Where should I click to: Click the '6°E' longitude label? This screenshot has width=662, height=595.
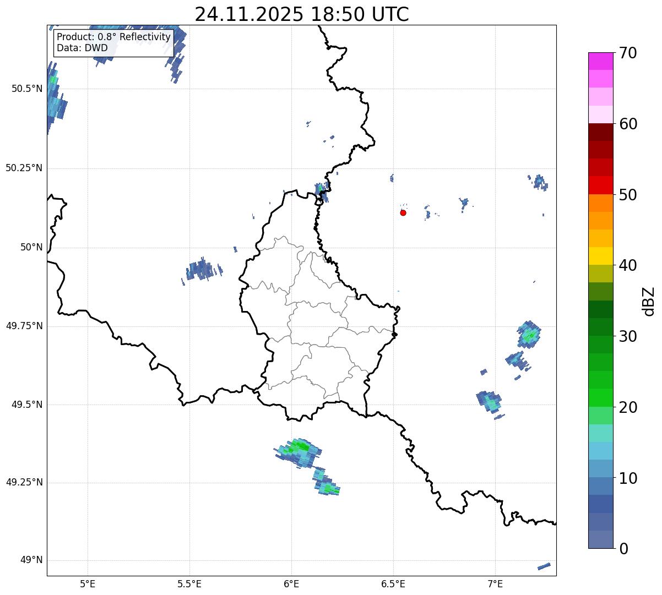point(291,585)
